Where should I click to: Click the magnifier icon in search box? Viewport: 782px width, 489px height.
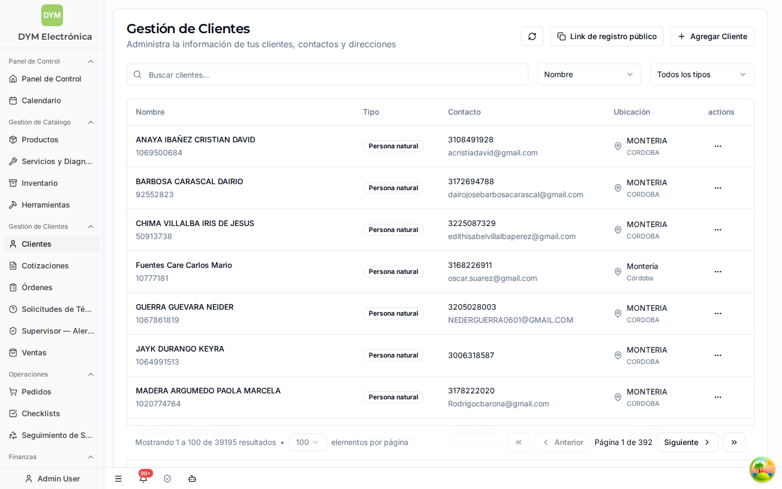click(137, 74)
